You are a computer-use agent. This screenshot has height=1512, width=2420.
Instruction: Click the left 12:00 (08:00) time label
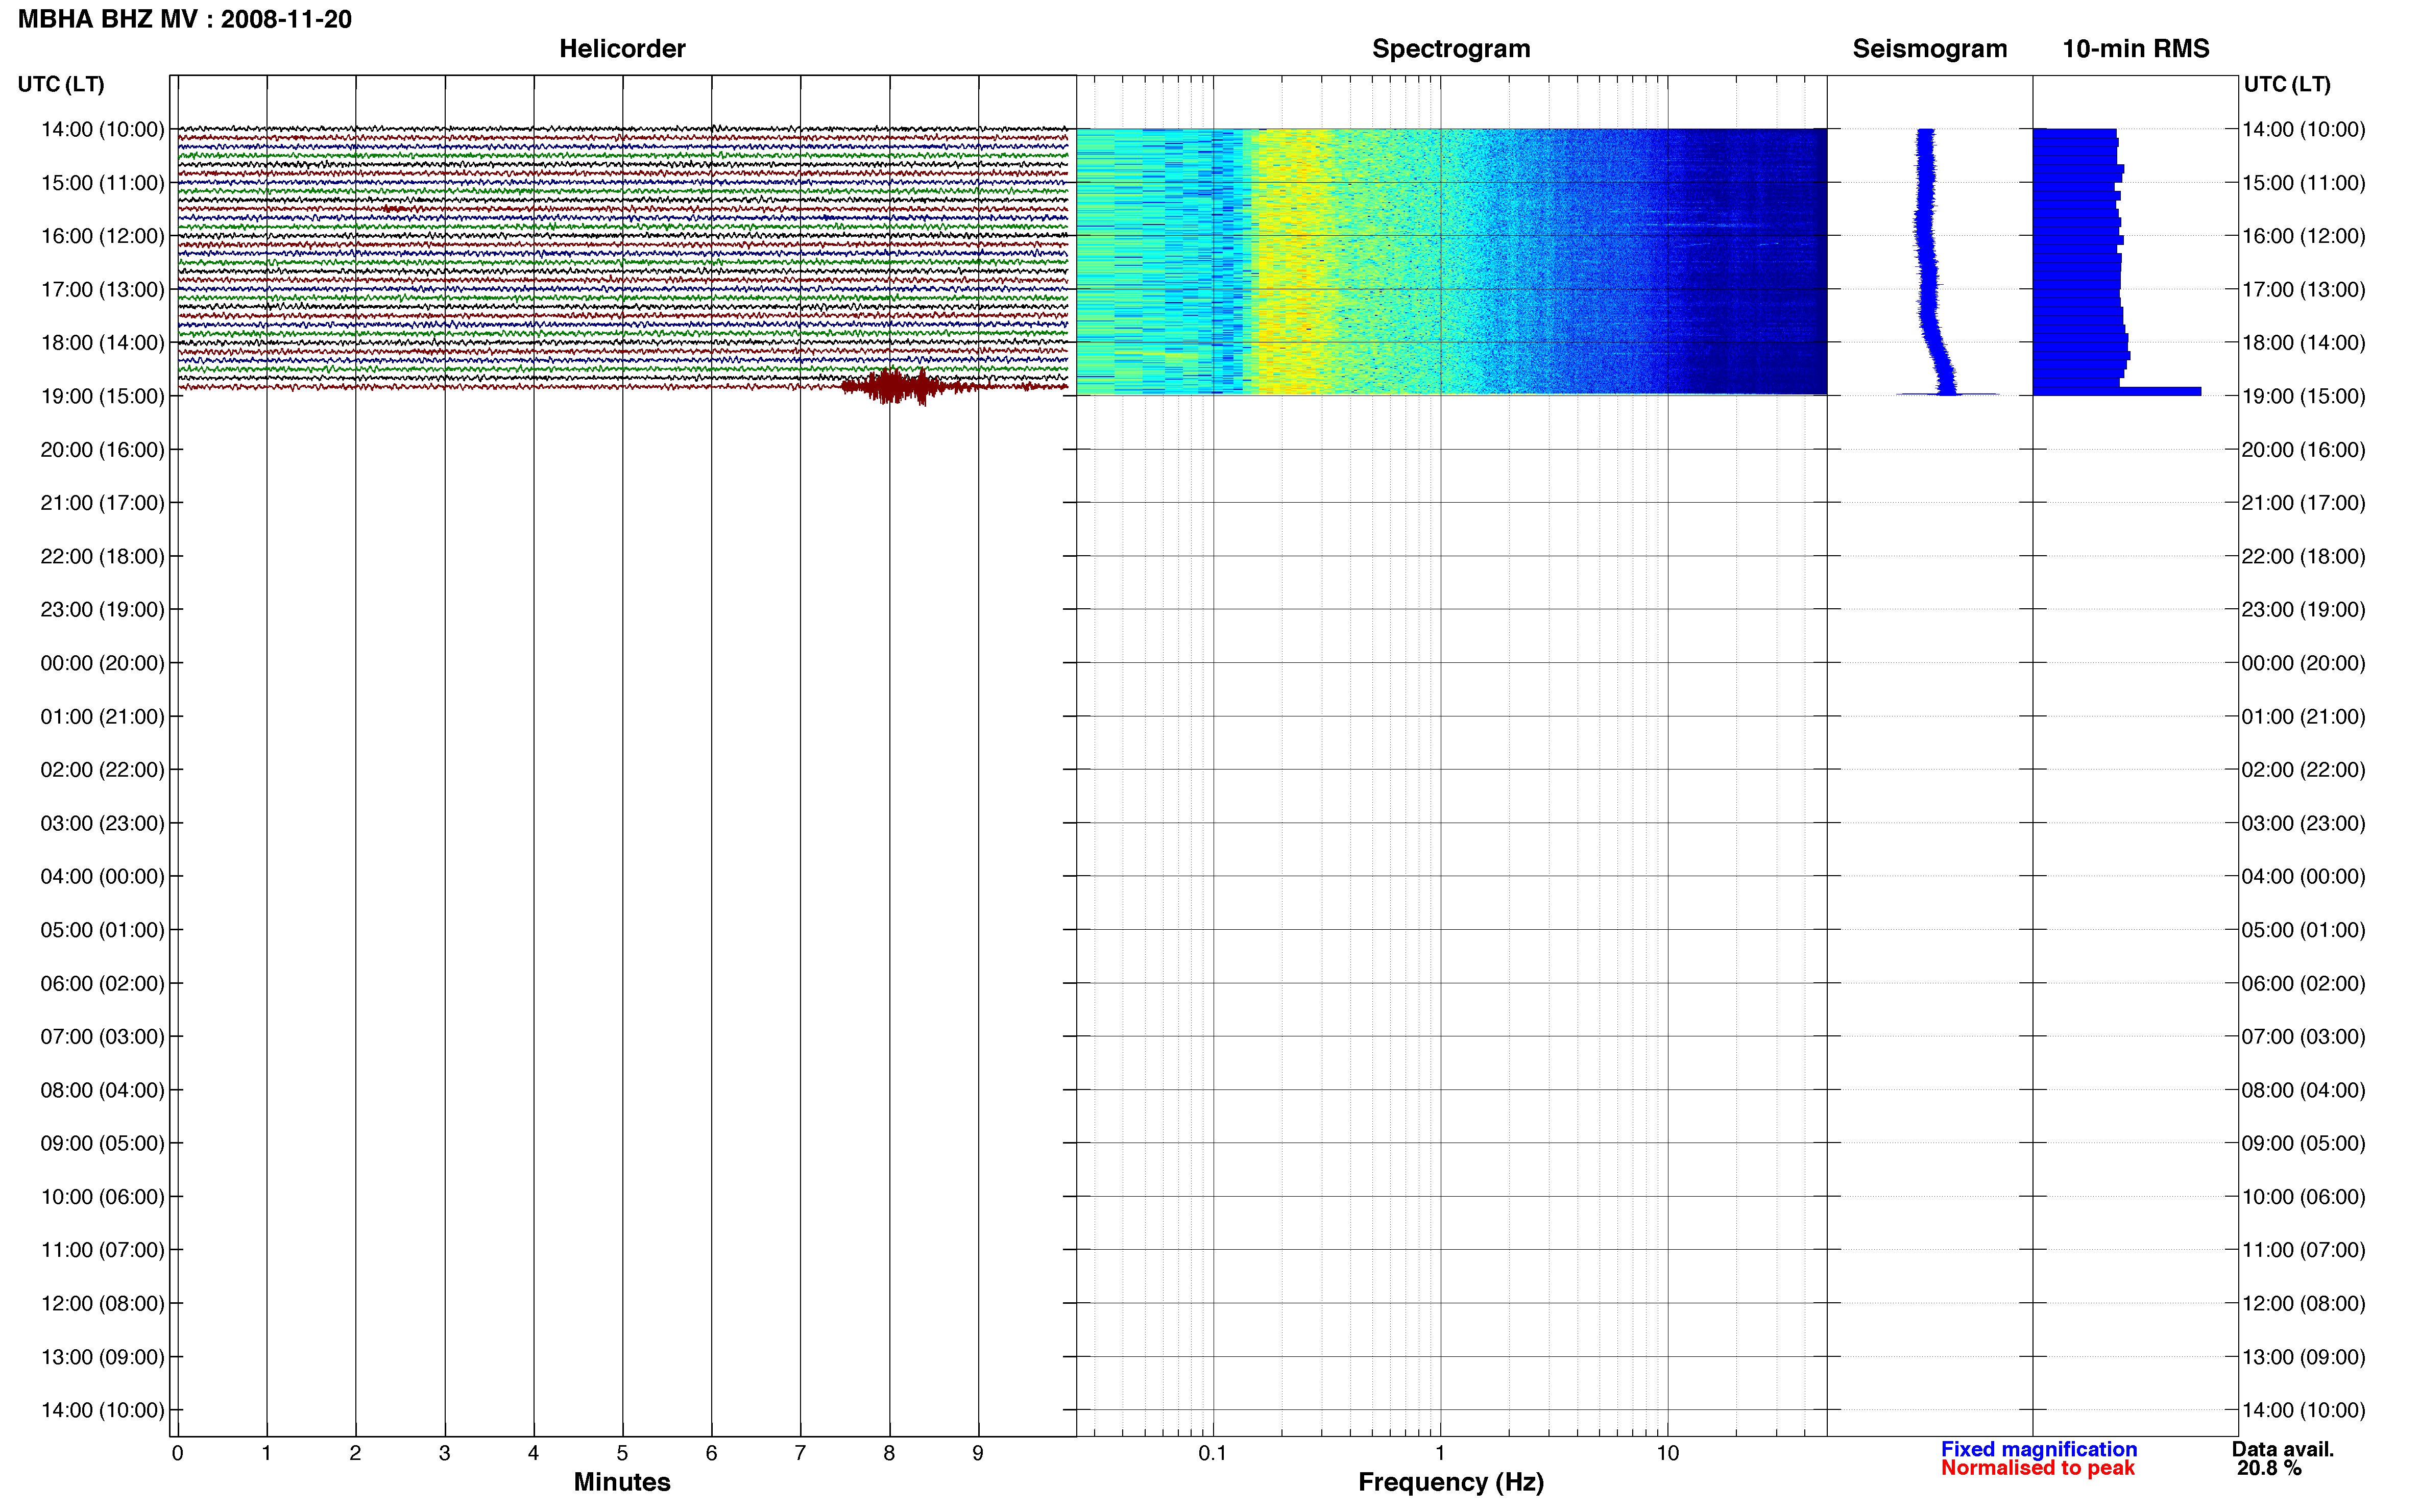(102, 1303)
